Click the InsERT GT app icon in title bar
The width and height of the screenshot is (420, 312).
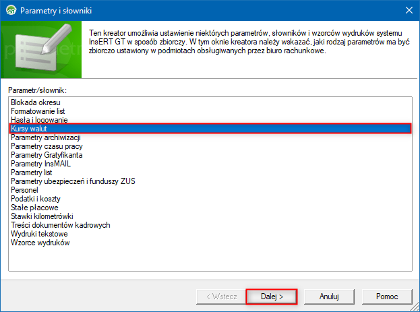click(x=11, y=10)
